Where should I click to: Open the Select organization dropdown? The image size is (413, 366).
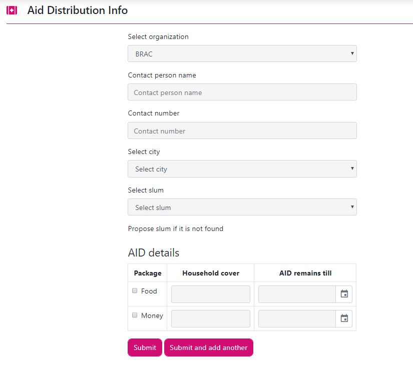(242, 53)
